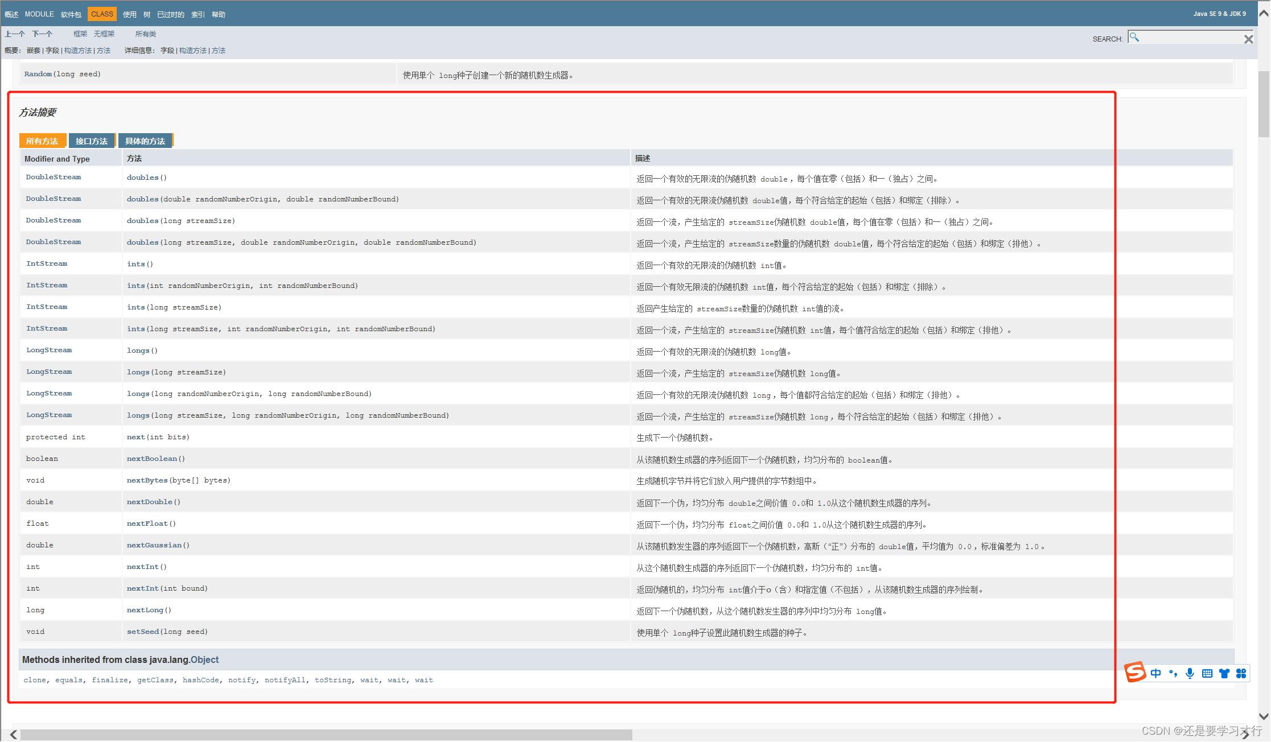Jump to 方法 in the 详细信息 row
1271x742 pixels.
click(219, 51)
